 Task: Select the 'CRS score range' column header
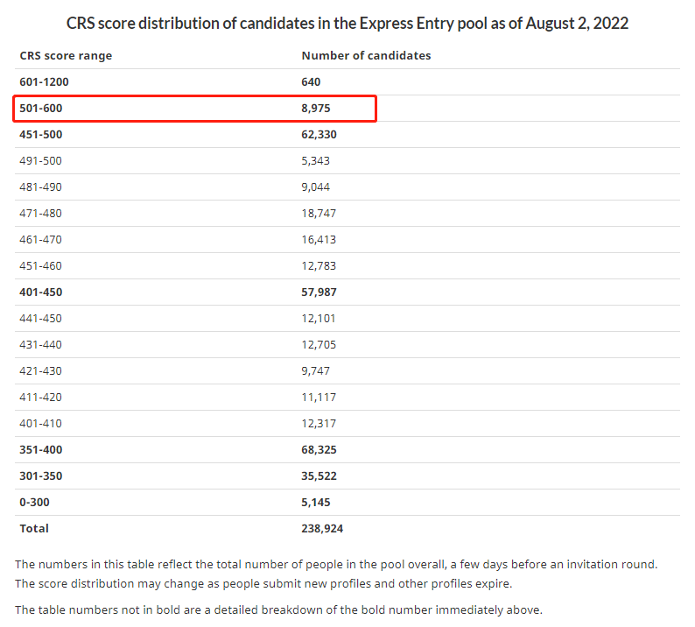[x=66, y=55]
